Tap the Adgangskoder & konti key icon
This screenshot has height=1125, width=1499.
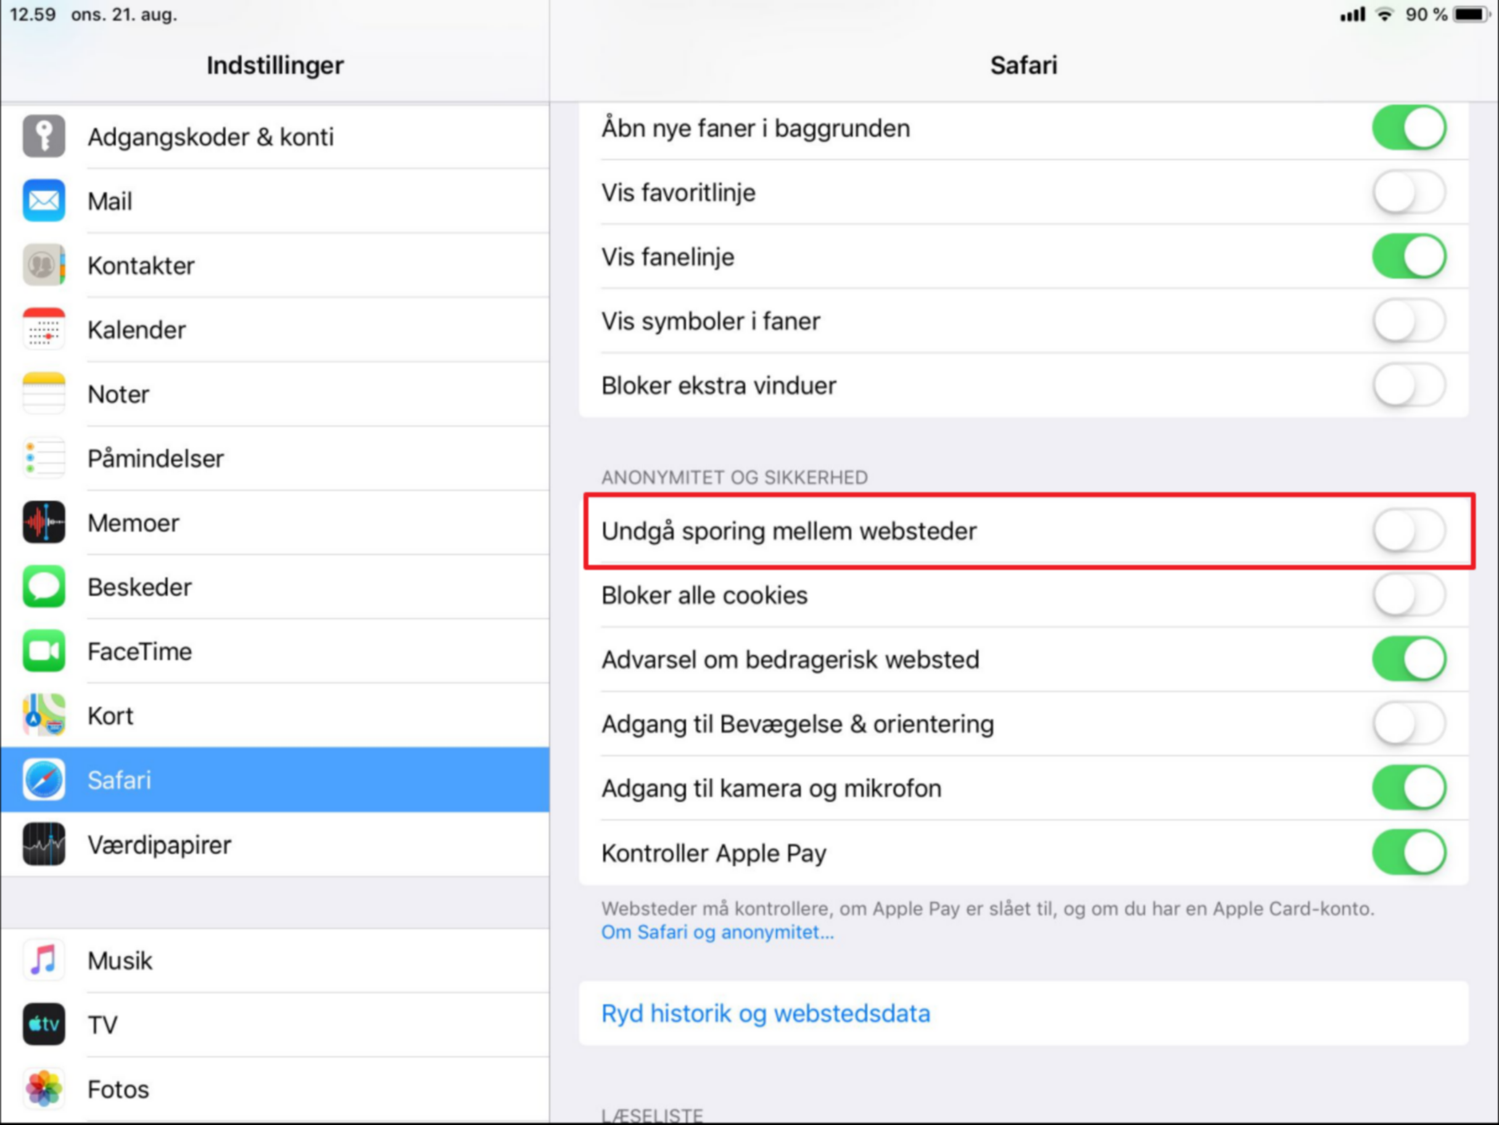(44, 136)
